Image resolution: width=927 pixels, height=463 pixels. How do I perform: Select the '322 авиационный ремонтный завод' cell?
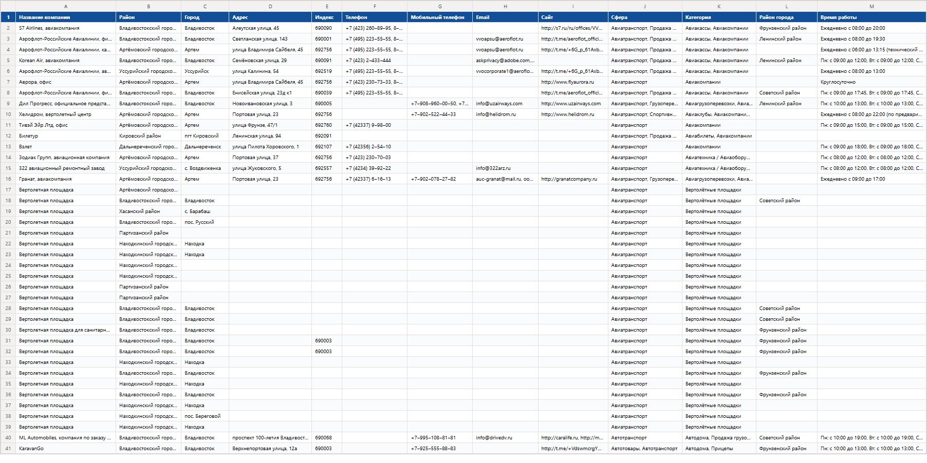(x=66, y=168)
